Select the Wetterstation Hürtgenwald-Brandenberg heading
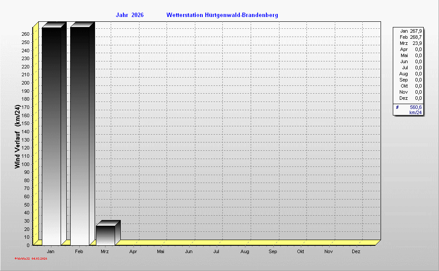Screen dimensions: 439x271 (222, 15)
